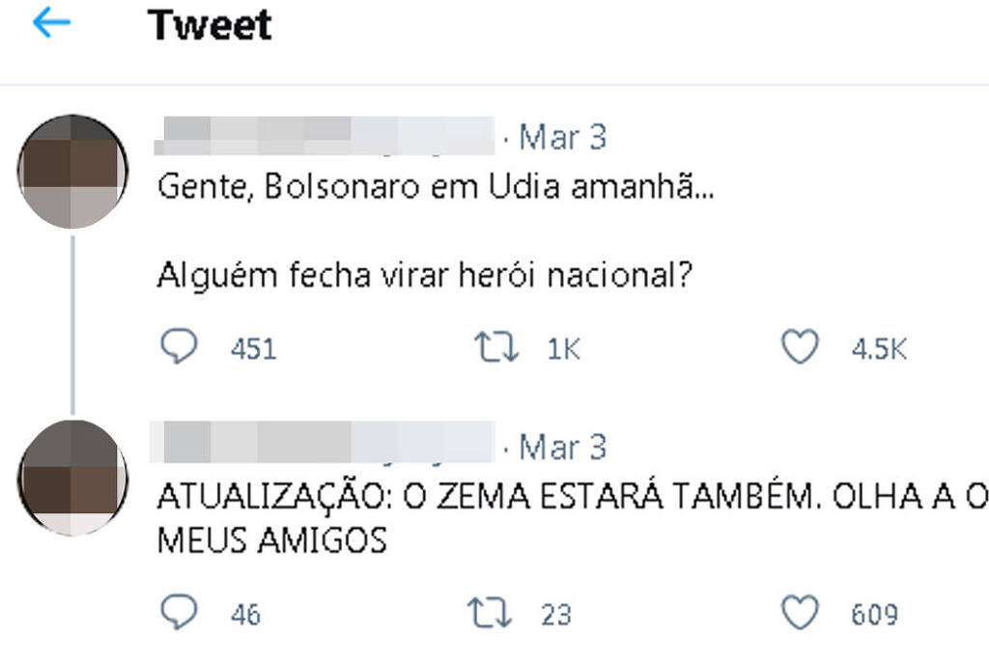View the 451 replies count
Viewport: 989px width, 659px height.
[252, 349]
